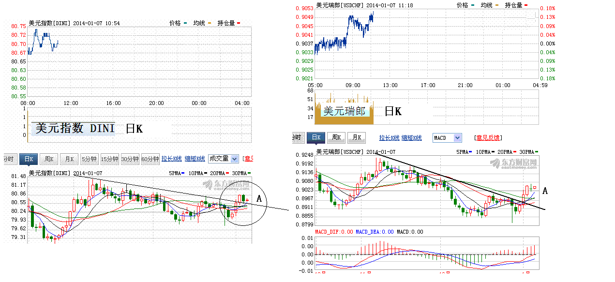Viewport: 615px width, 282px height.
Task: Click the 5PMA legend on 美元指数 daily chart
Action: [177, 173]
